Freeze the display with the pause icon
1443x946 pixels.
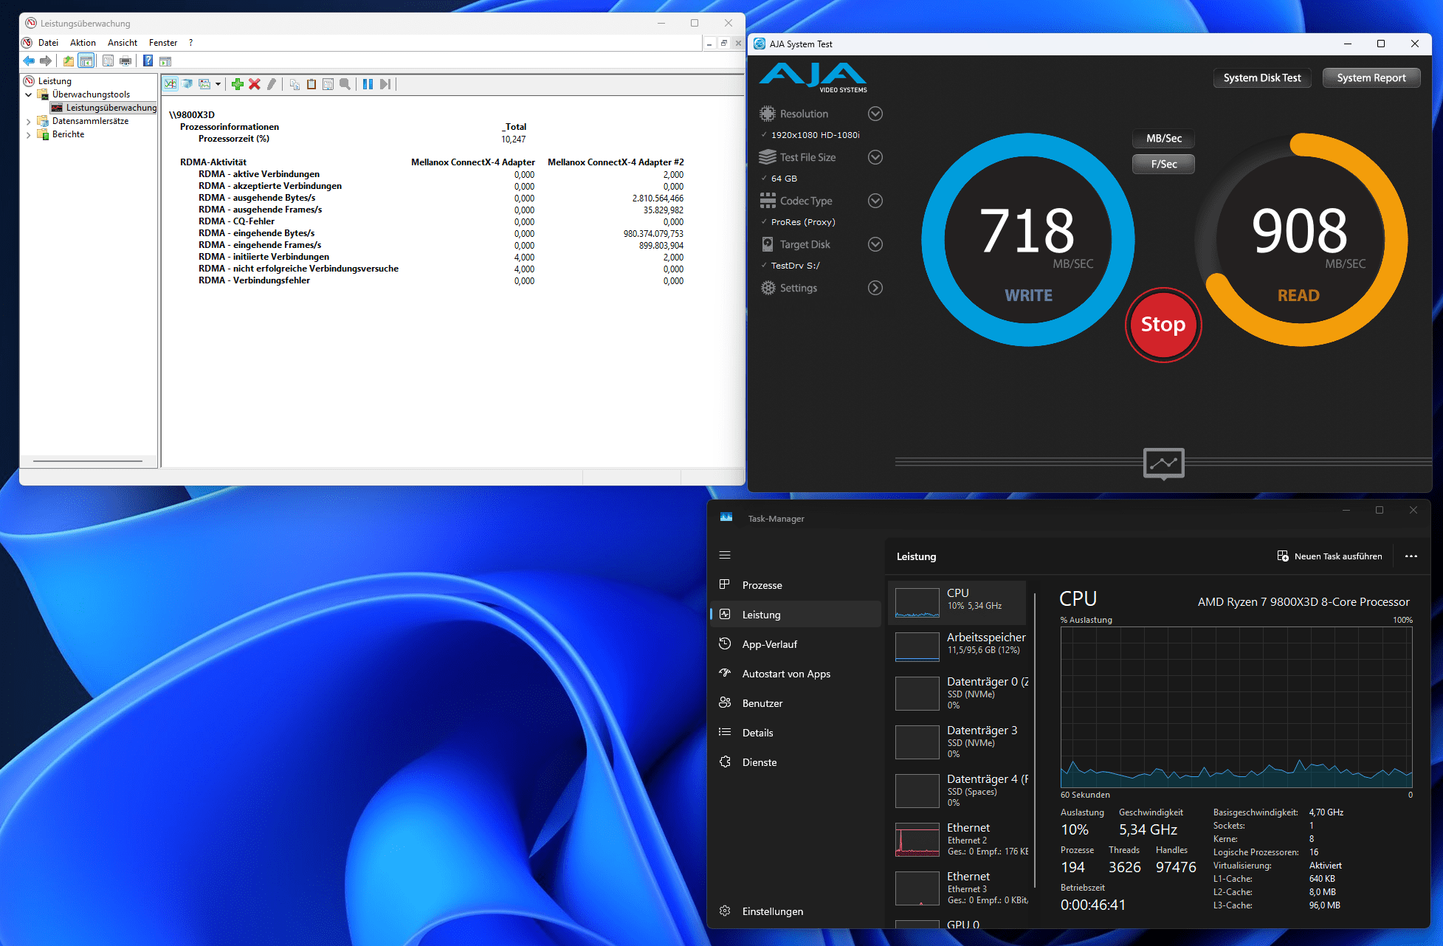pyautogui.click(x=368, y=84)
